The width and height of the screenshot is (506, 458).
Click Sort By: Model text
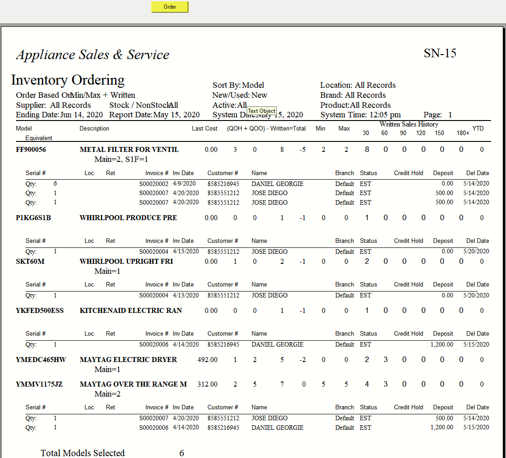tap(238, 85)
